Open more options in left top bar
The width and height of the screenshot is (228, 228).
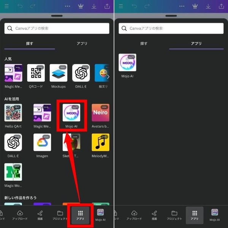[68, 6]
